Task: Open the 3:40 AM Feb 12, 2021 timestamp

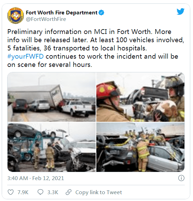Action: pos(36,178)
